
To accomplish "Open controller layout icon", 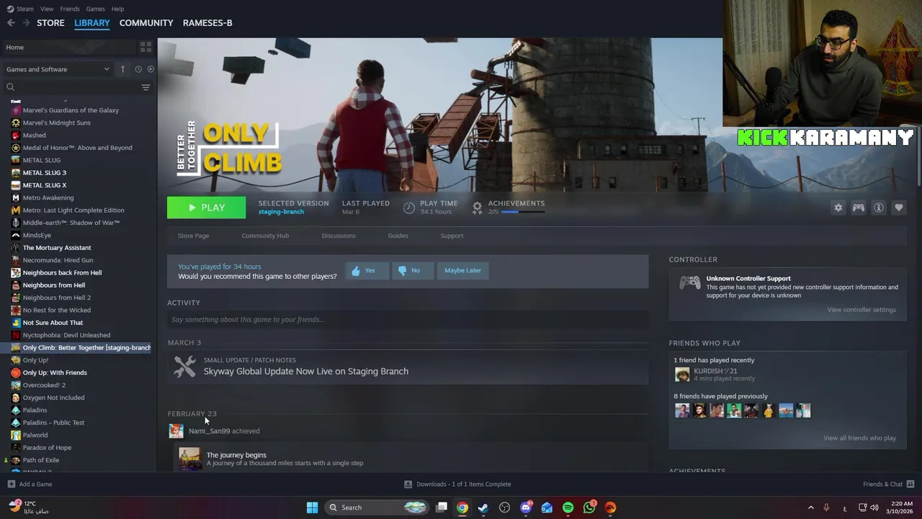I will (859, 208).
